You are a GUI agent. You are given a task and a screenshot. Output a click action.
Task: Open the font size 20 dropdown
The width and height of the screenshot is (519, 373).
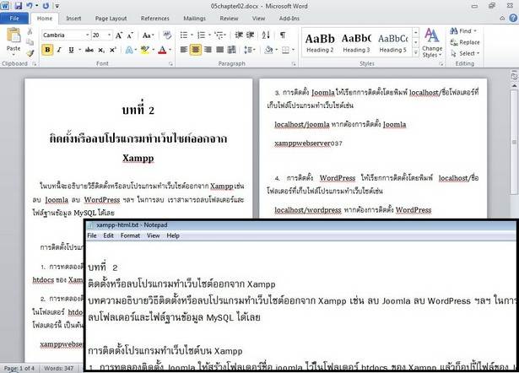tap(109, 35)
